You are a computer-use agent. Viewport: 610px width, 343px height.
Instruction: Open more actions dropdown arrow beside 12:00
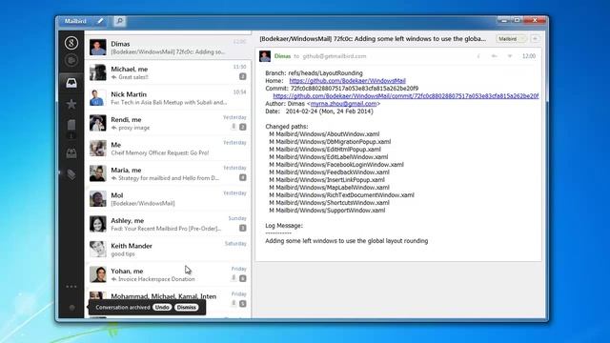pos(510,56)
